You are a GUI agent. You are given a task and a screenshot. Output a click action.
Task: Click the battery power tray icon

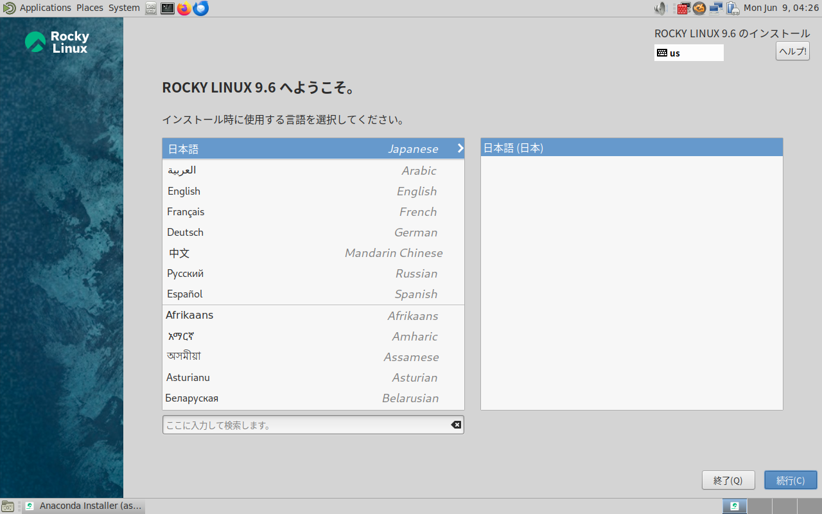733,8
